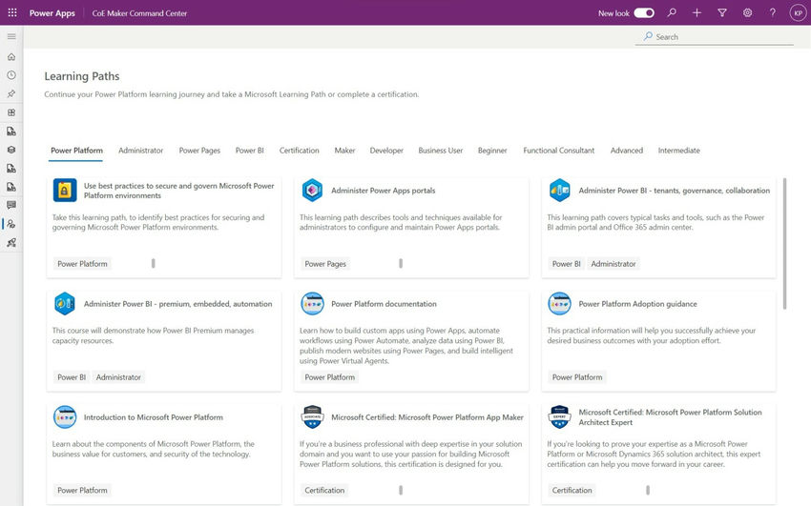Open Recent items in the sidebar

click(x=11, y=75)
